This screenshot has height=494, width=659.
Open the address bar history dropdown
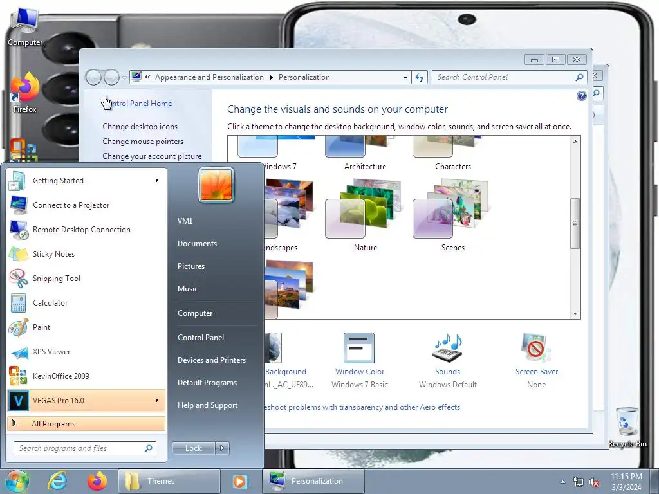tap(405, 77)
